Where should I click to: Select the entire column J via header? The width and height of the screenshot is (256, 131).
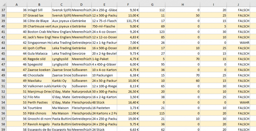[x=238, y=4]
